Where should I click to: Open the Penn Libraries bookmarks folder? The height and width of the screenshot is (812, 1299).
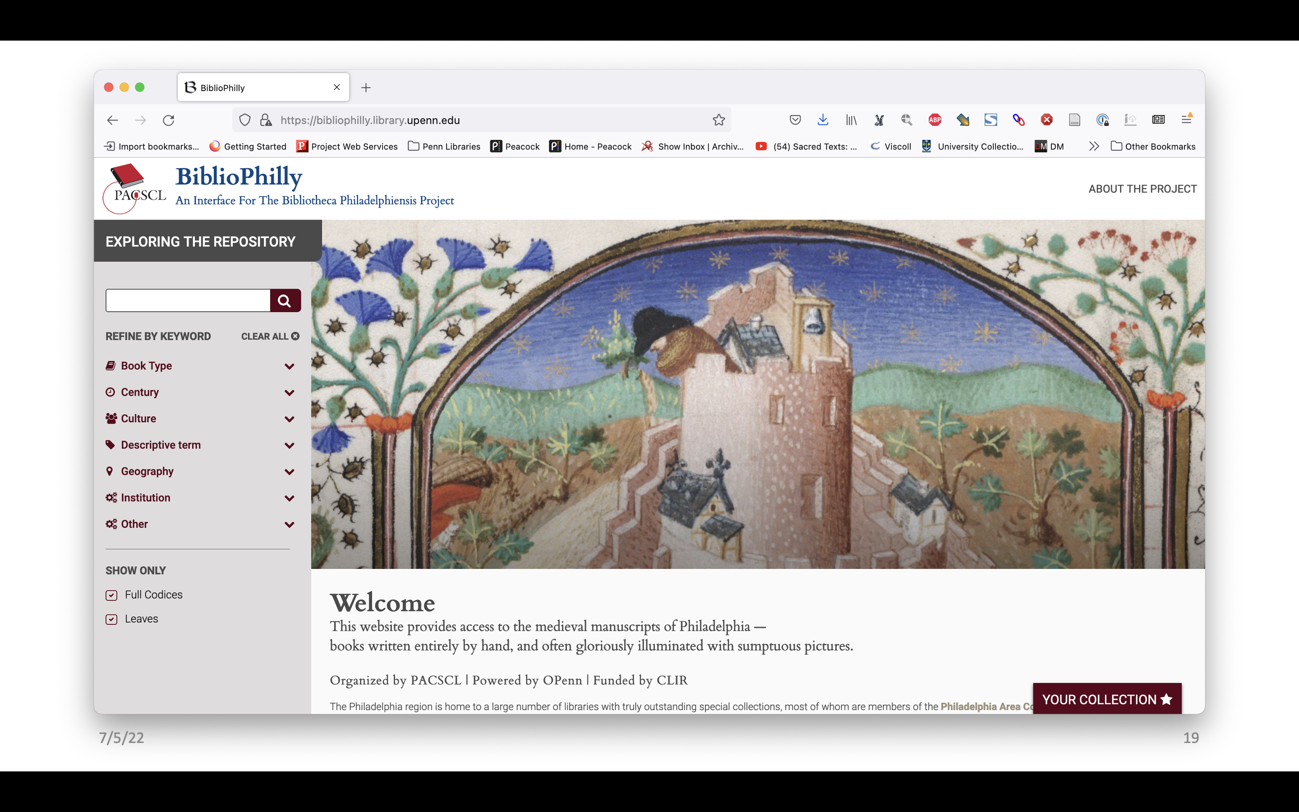444,147
